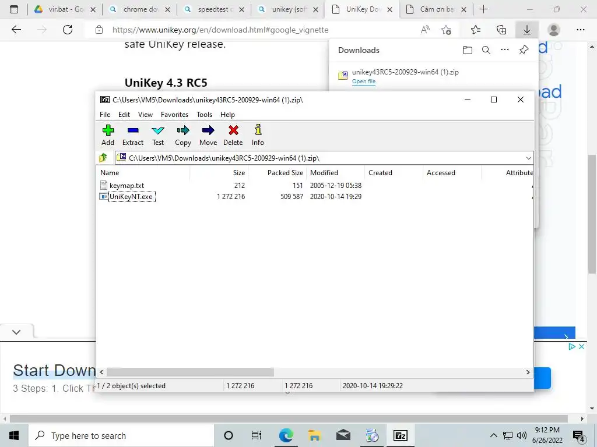The height and width of the screenshot is (447, 597).
Task: Click the Add button in 7-Zip toolbar
Action: coord(108,135)
